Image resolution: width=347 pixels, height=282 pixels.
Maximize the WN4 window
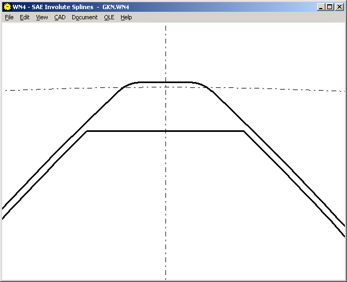click(x=329, y=7)
